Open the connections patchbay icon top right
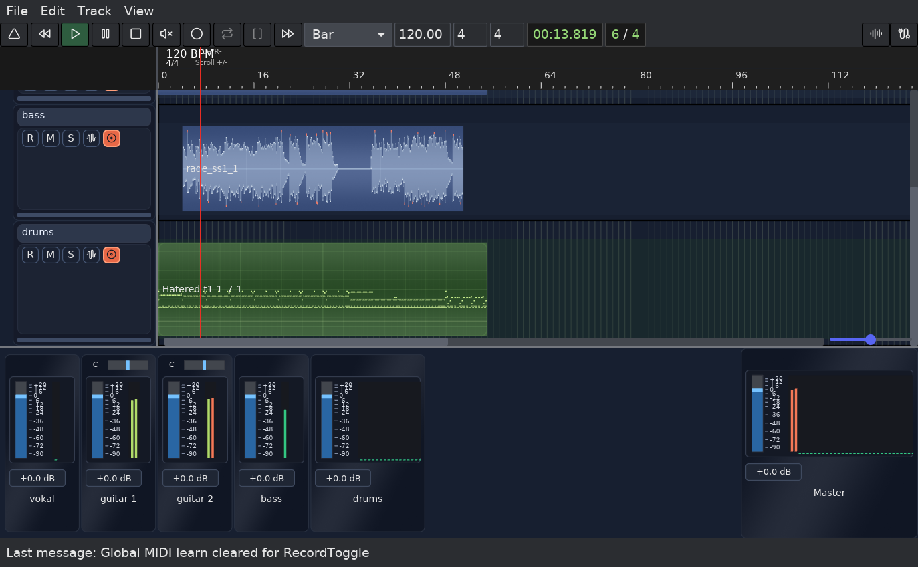 pyautogui.click(x=904, y=34)
